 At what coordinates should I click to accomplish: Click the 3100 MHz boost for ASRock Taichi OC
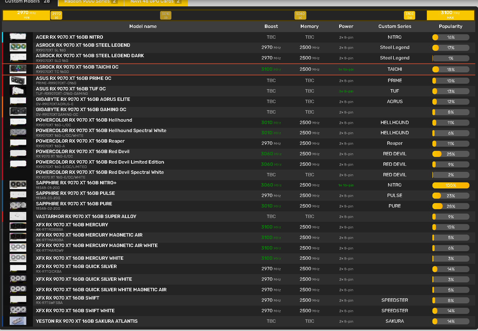(271, 69)
